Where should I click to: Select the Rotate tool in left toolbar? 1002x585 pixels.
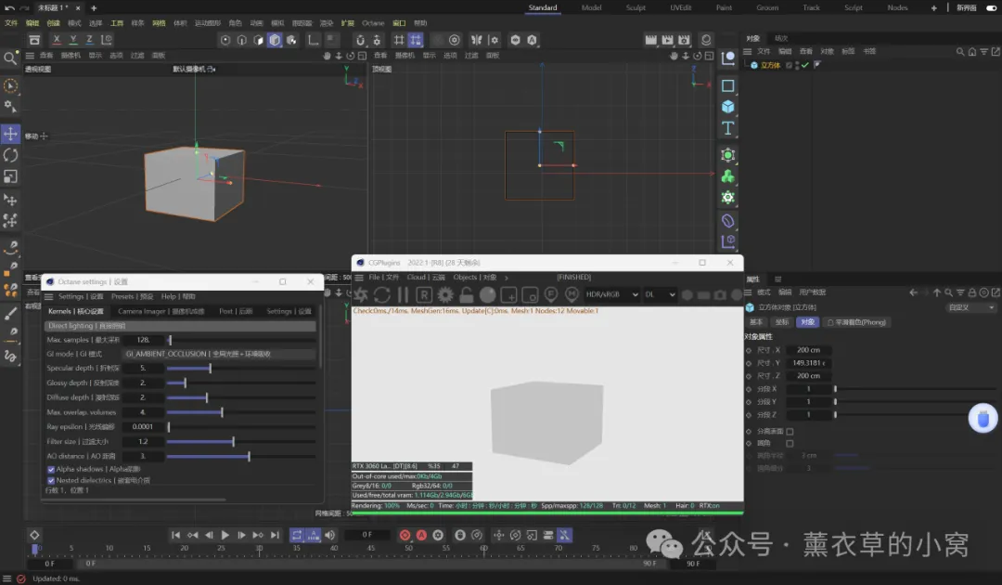pos(10,155)
